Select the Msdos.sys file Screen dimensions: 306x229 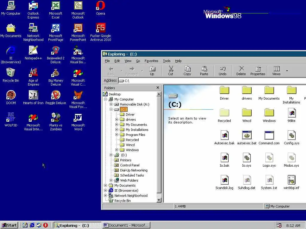pyautogui.click(x=292, y=160)
